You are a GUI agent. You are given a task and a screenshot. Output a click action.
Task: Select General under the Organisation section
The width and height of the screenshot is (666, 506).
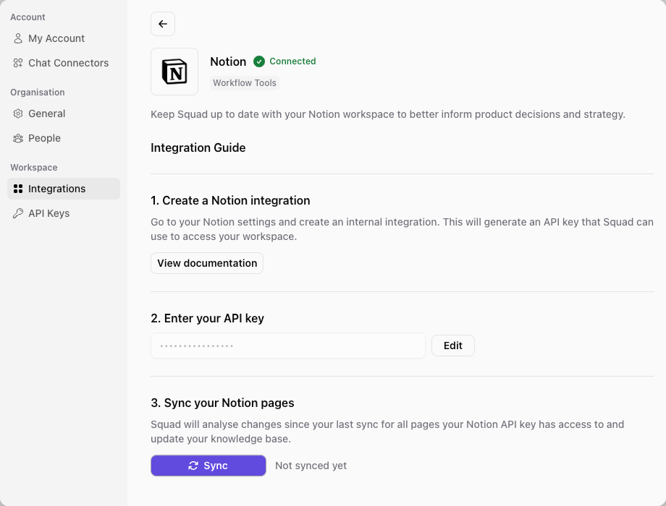coord(46,113)
